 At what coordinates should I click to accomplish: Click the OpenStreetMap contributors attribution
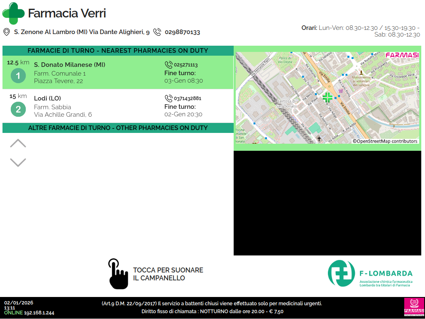coord(385,141)
